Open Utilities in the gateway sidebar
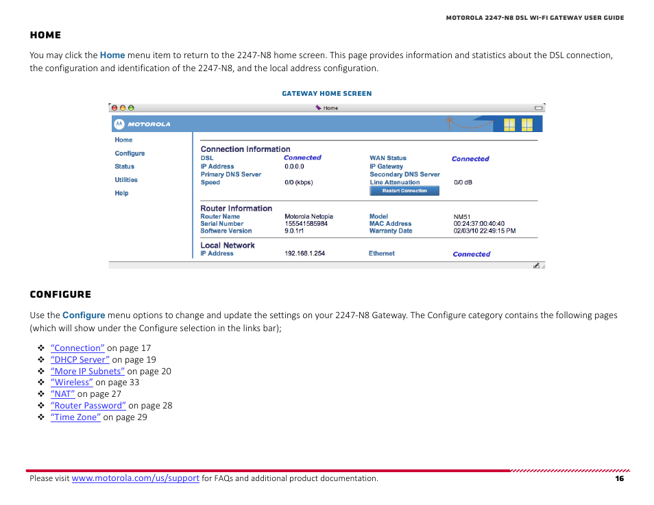The height and width of the screenshot is (505, 654). pyautogui.click(x=126, y=180)
